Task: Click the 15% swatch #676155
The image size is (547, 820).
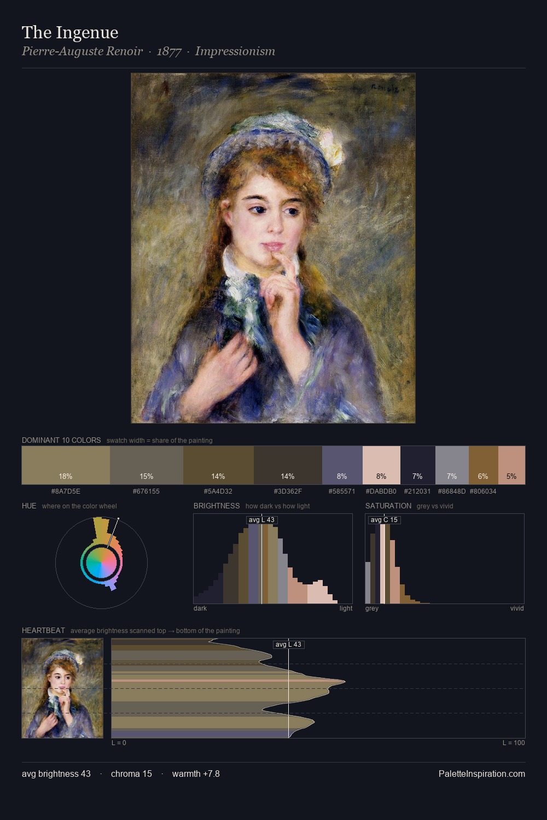Action: pyautogui.click(x=147, y=465)
